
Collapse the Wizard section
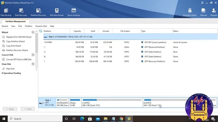coord(33,32)
